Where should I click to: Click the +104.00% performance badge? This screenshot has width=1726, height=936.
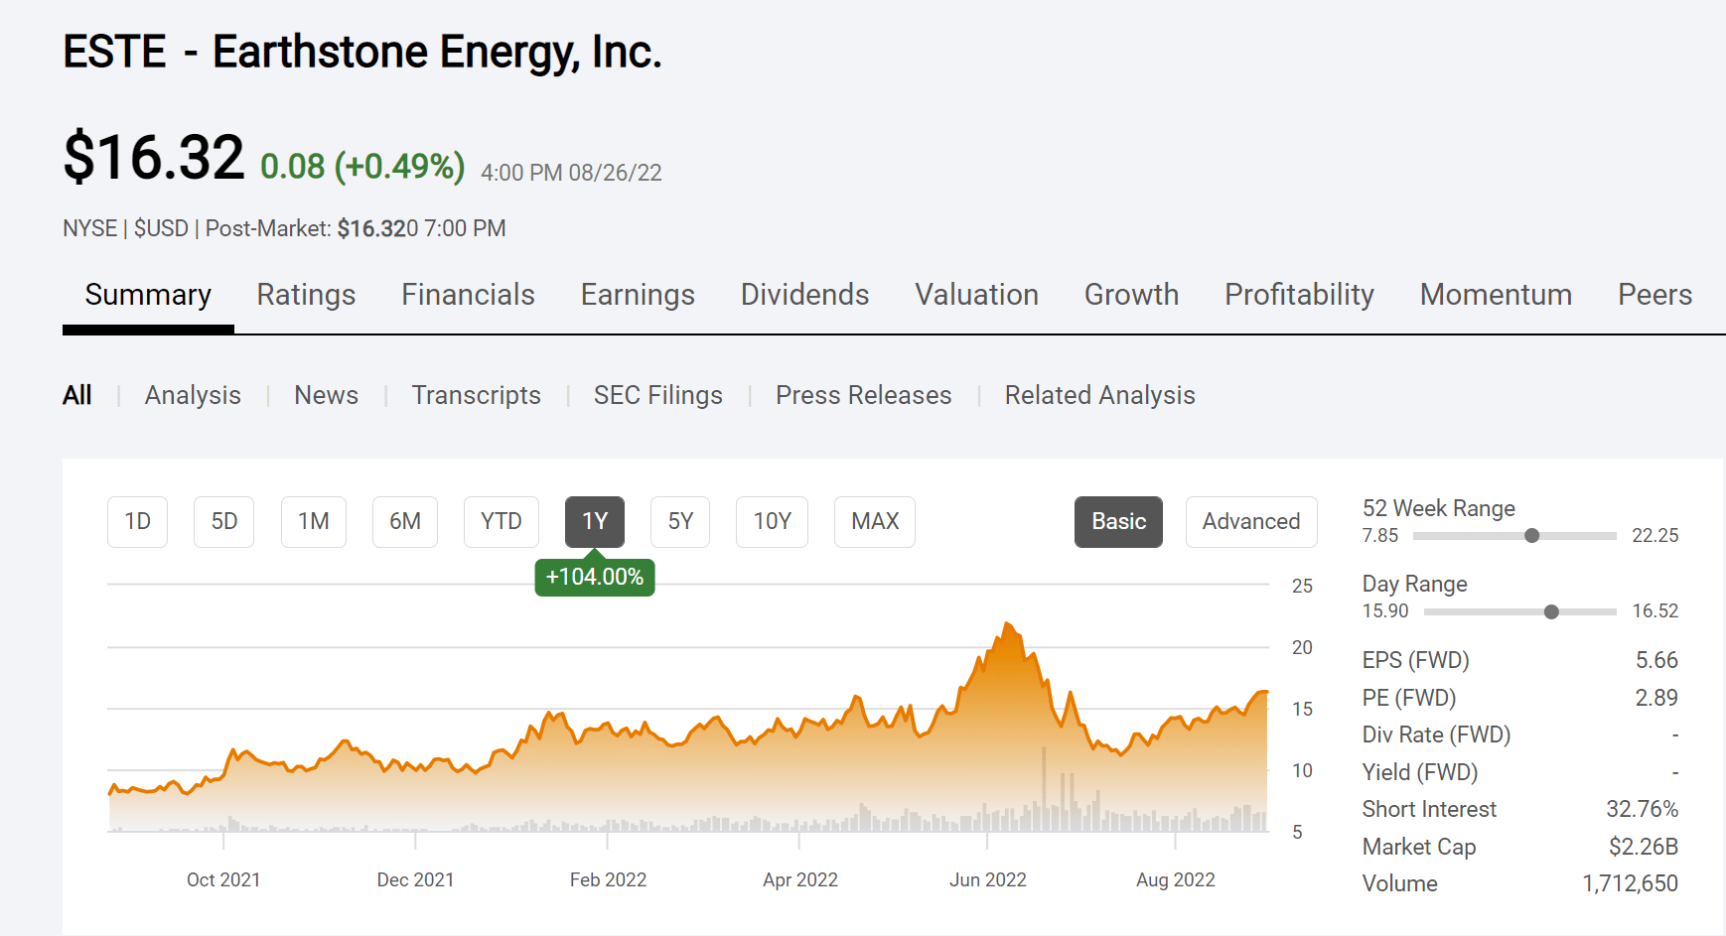click(x=594, y=576)
